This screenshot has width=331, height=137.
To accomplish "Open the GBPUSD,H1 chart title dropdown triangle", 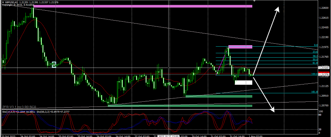I will 3,2.
